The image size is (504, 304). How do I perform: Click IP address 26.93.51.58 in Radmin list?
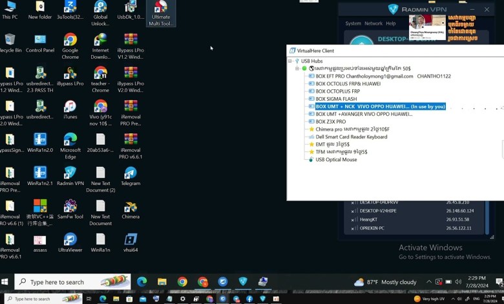[x=457, y=219]
